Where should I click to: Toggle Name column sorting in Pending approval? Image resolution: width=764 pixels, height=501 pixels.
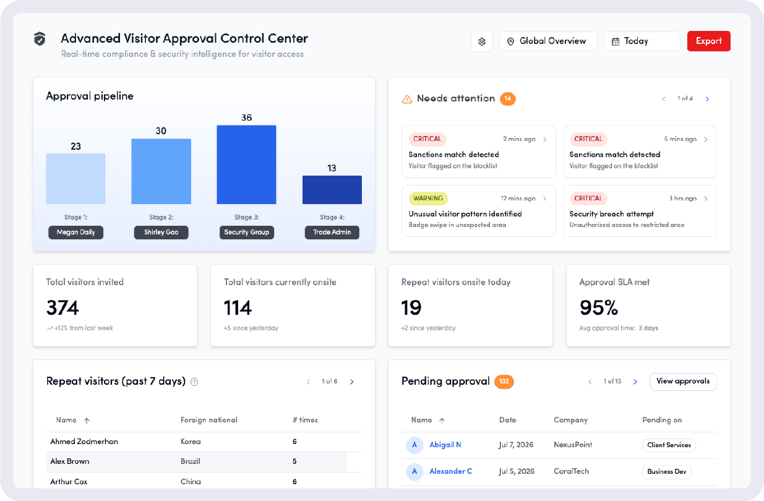tap(442, 420)
